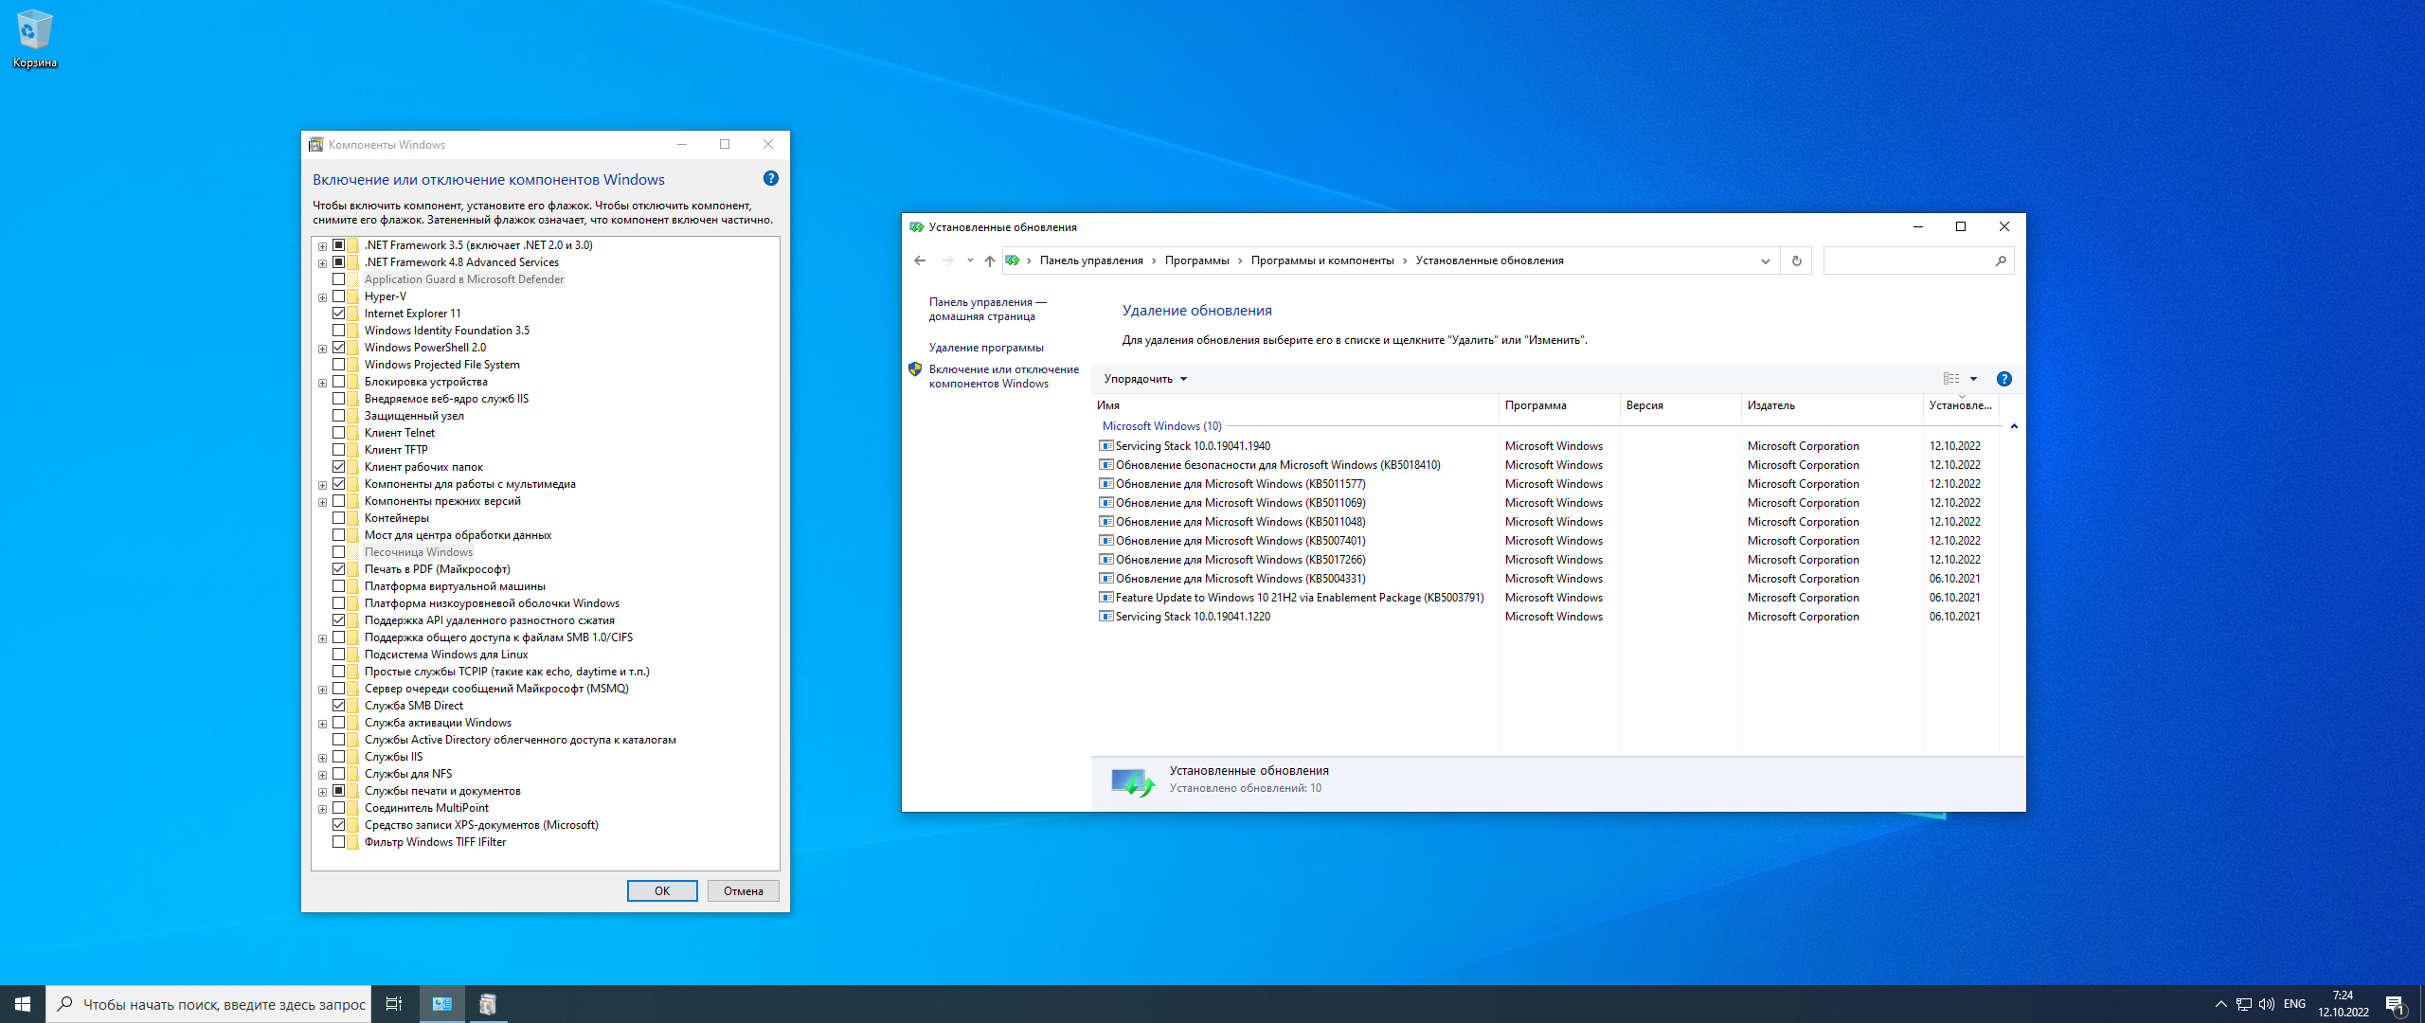Viewport: 2425px width, 1023px height.
Task: Click the help icon in Компоненты Windows dialog
Action: (x=771, y=178)
